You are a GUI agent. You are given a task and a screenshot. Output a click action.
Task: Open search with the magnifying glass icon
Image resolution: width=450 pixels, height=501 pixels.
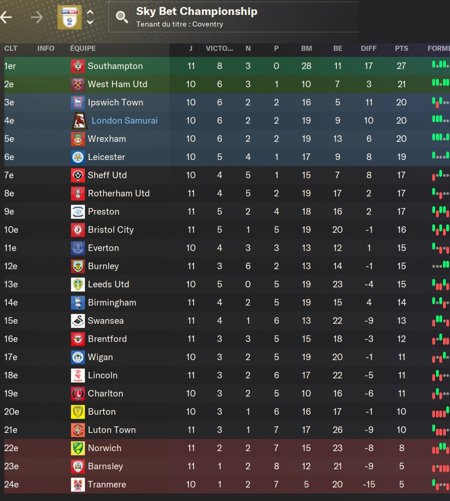coord(122,17)
